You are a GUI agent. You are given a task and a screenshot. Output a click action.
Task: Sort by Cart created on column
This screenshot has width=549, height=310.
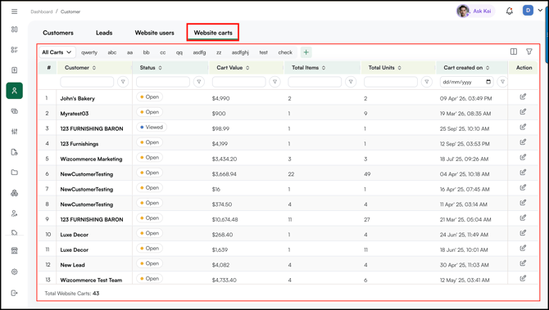(488, 68)
